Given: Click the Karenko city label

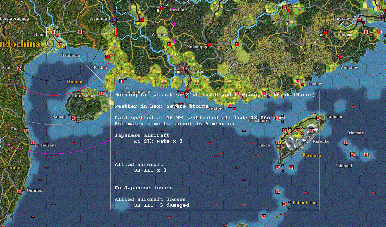Looking at the screenshot, I should pos(321,141).
